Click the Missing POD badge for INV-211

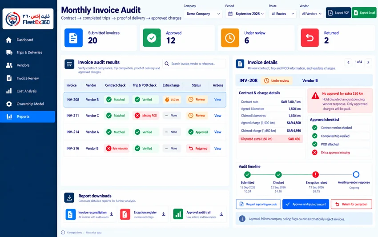(x=146, y=116)
